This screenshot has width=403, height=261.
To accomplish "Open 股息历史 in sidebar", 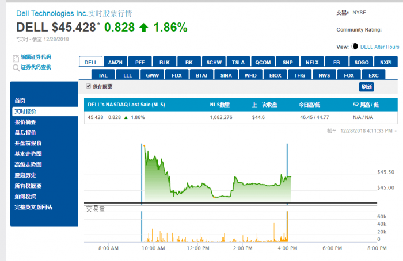I will [25, 175].
